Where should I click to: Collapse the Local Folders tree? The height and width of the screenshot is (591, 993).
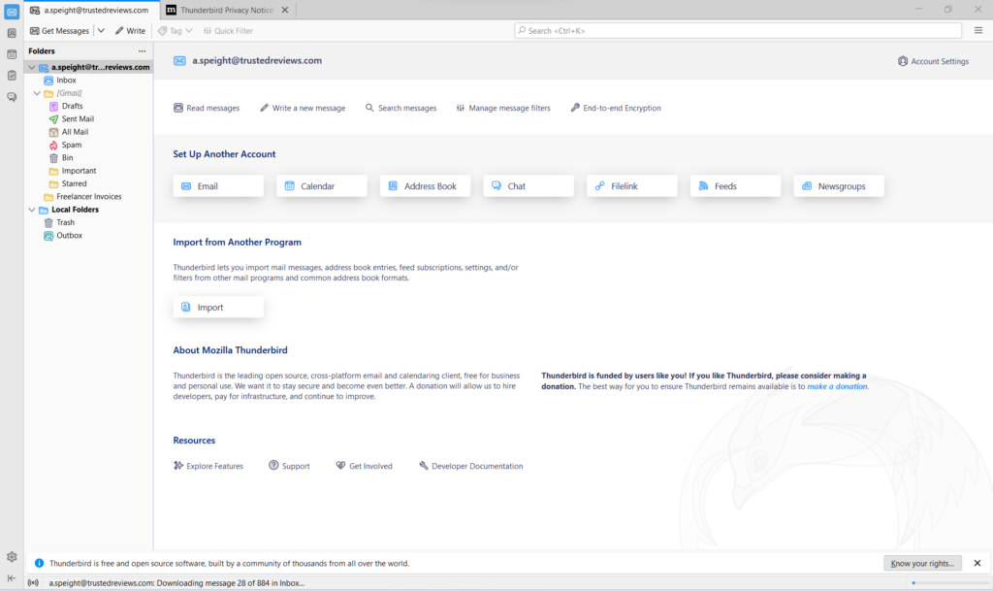point(32,210)
